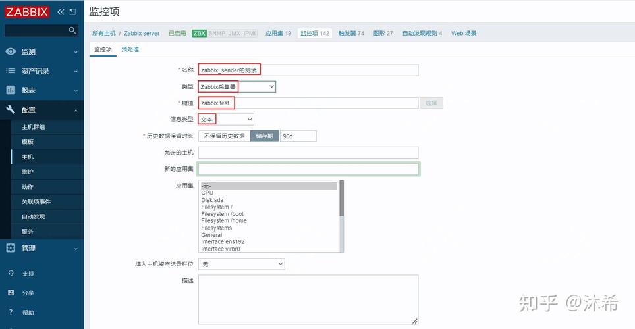Click the 键值 input field
635x329 pixels.
pyautogui.click(x=308, y=103)
